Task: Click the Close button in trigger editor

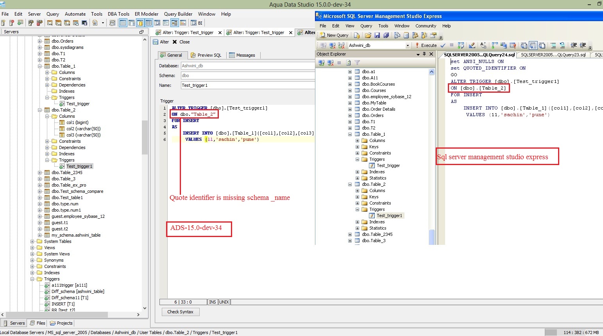Action: [x=181, y=42]
